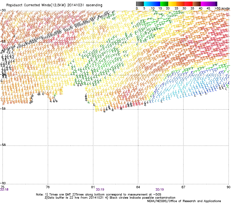231x203 pixels.
Task: Click the chart title 'Rapidscat Corrected Winds(12.5KM)'
Action: pos(36,5)
